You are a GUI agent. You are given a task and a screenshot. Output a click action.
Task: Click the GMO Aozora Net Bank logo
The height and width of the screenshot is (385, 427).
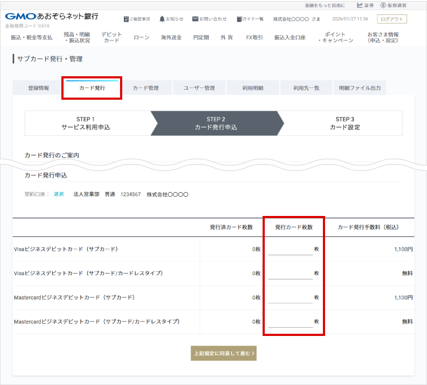pos(52,16)
